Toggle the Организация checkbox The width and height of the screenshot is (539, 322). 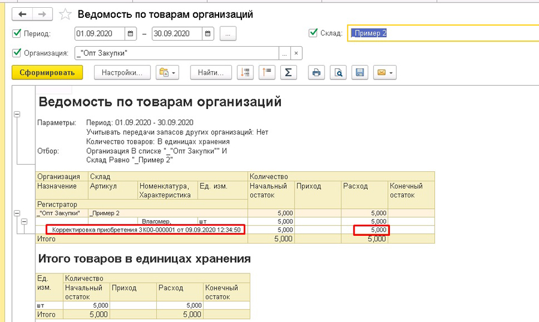(17, 53)
